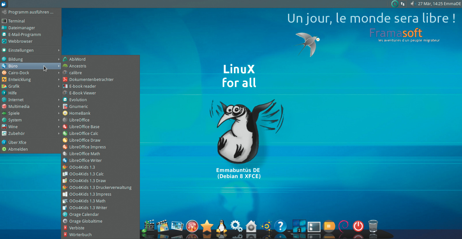Open the photo stack dock icon

177,226
